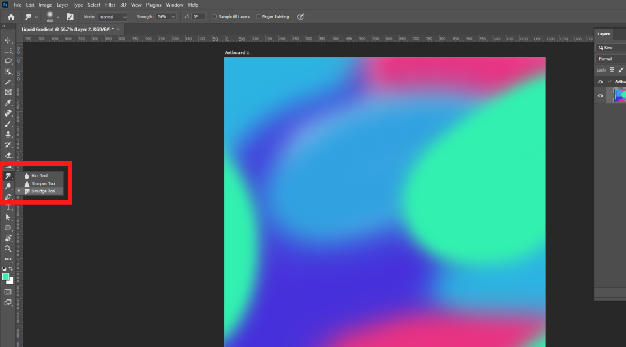Toggle the brush settings panel icon

pyautogui.click(x=70, y=17)
